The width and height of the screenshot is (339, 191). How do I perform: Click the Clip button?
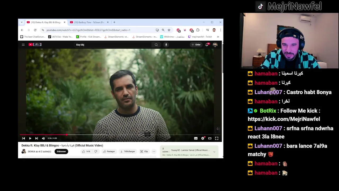pos(144,151)
